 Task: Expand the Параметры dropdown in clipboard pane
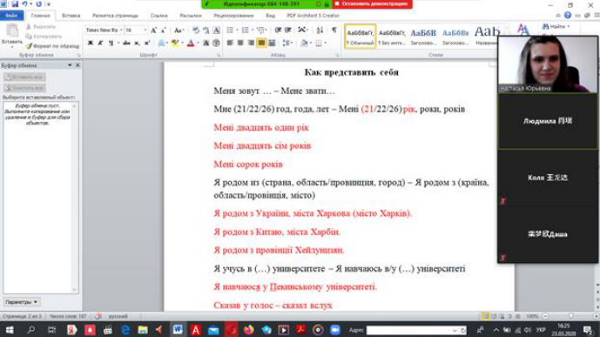[x=22, y=302]
